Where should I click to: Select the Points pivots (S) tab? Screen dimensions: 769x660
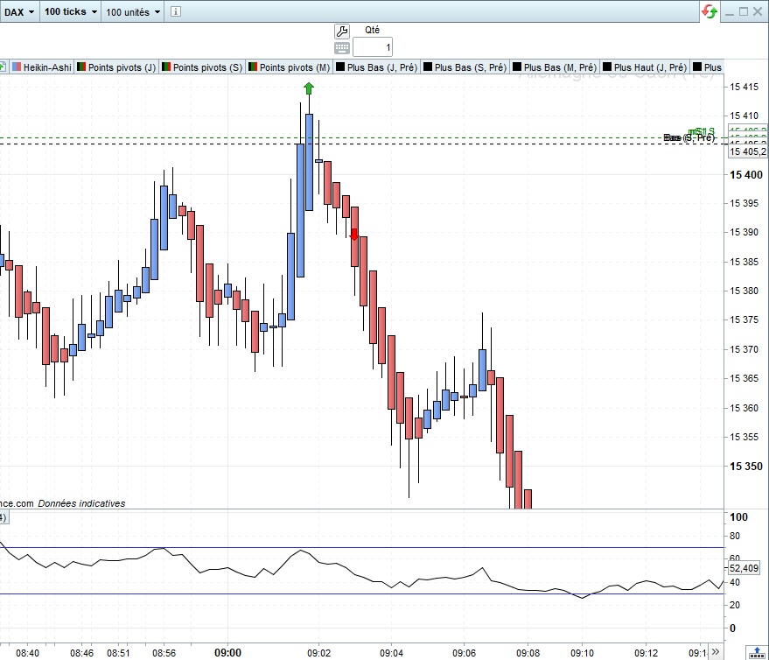point(203,67)
